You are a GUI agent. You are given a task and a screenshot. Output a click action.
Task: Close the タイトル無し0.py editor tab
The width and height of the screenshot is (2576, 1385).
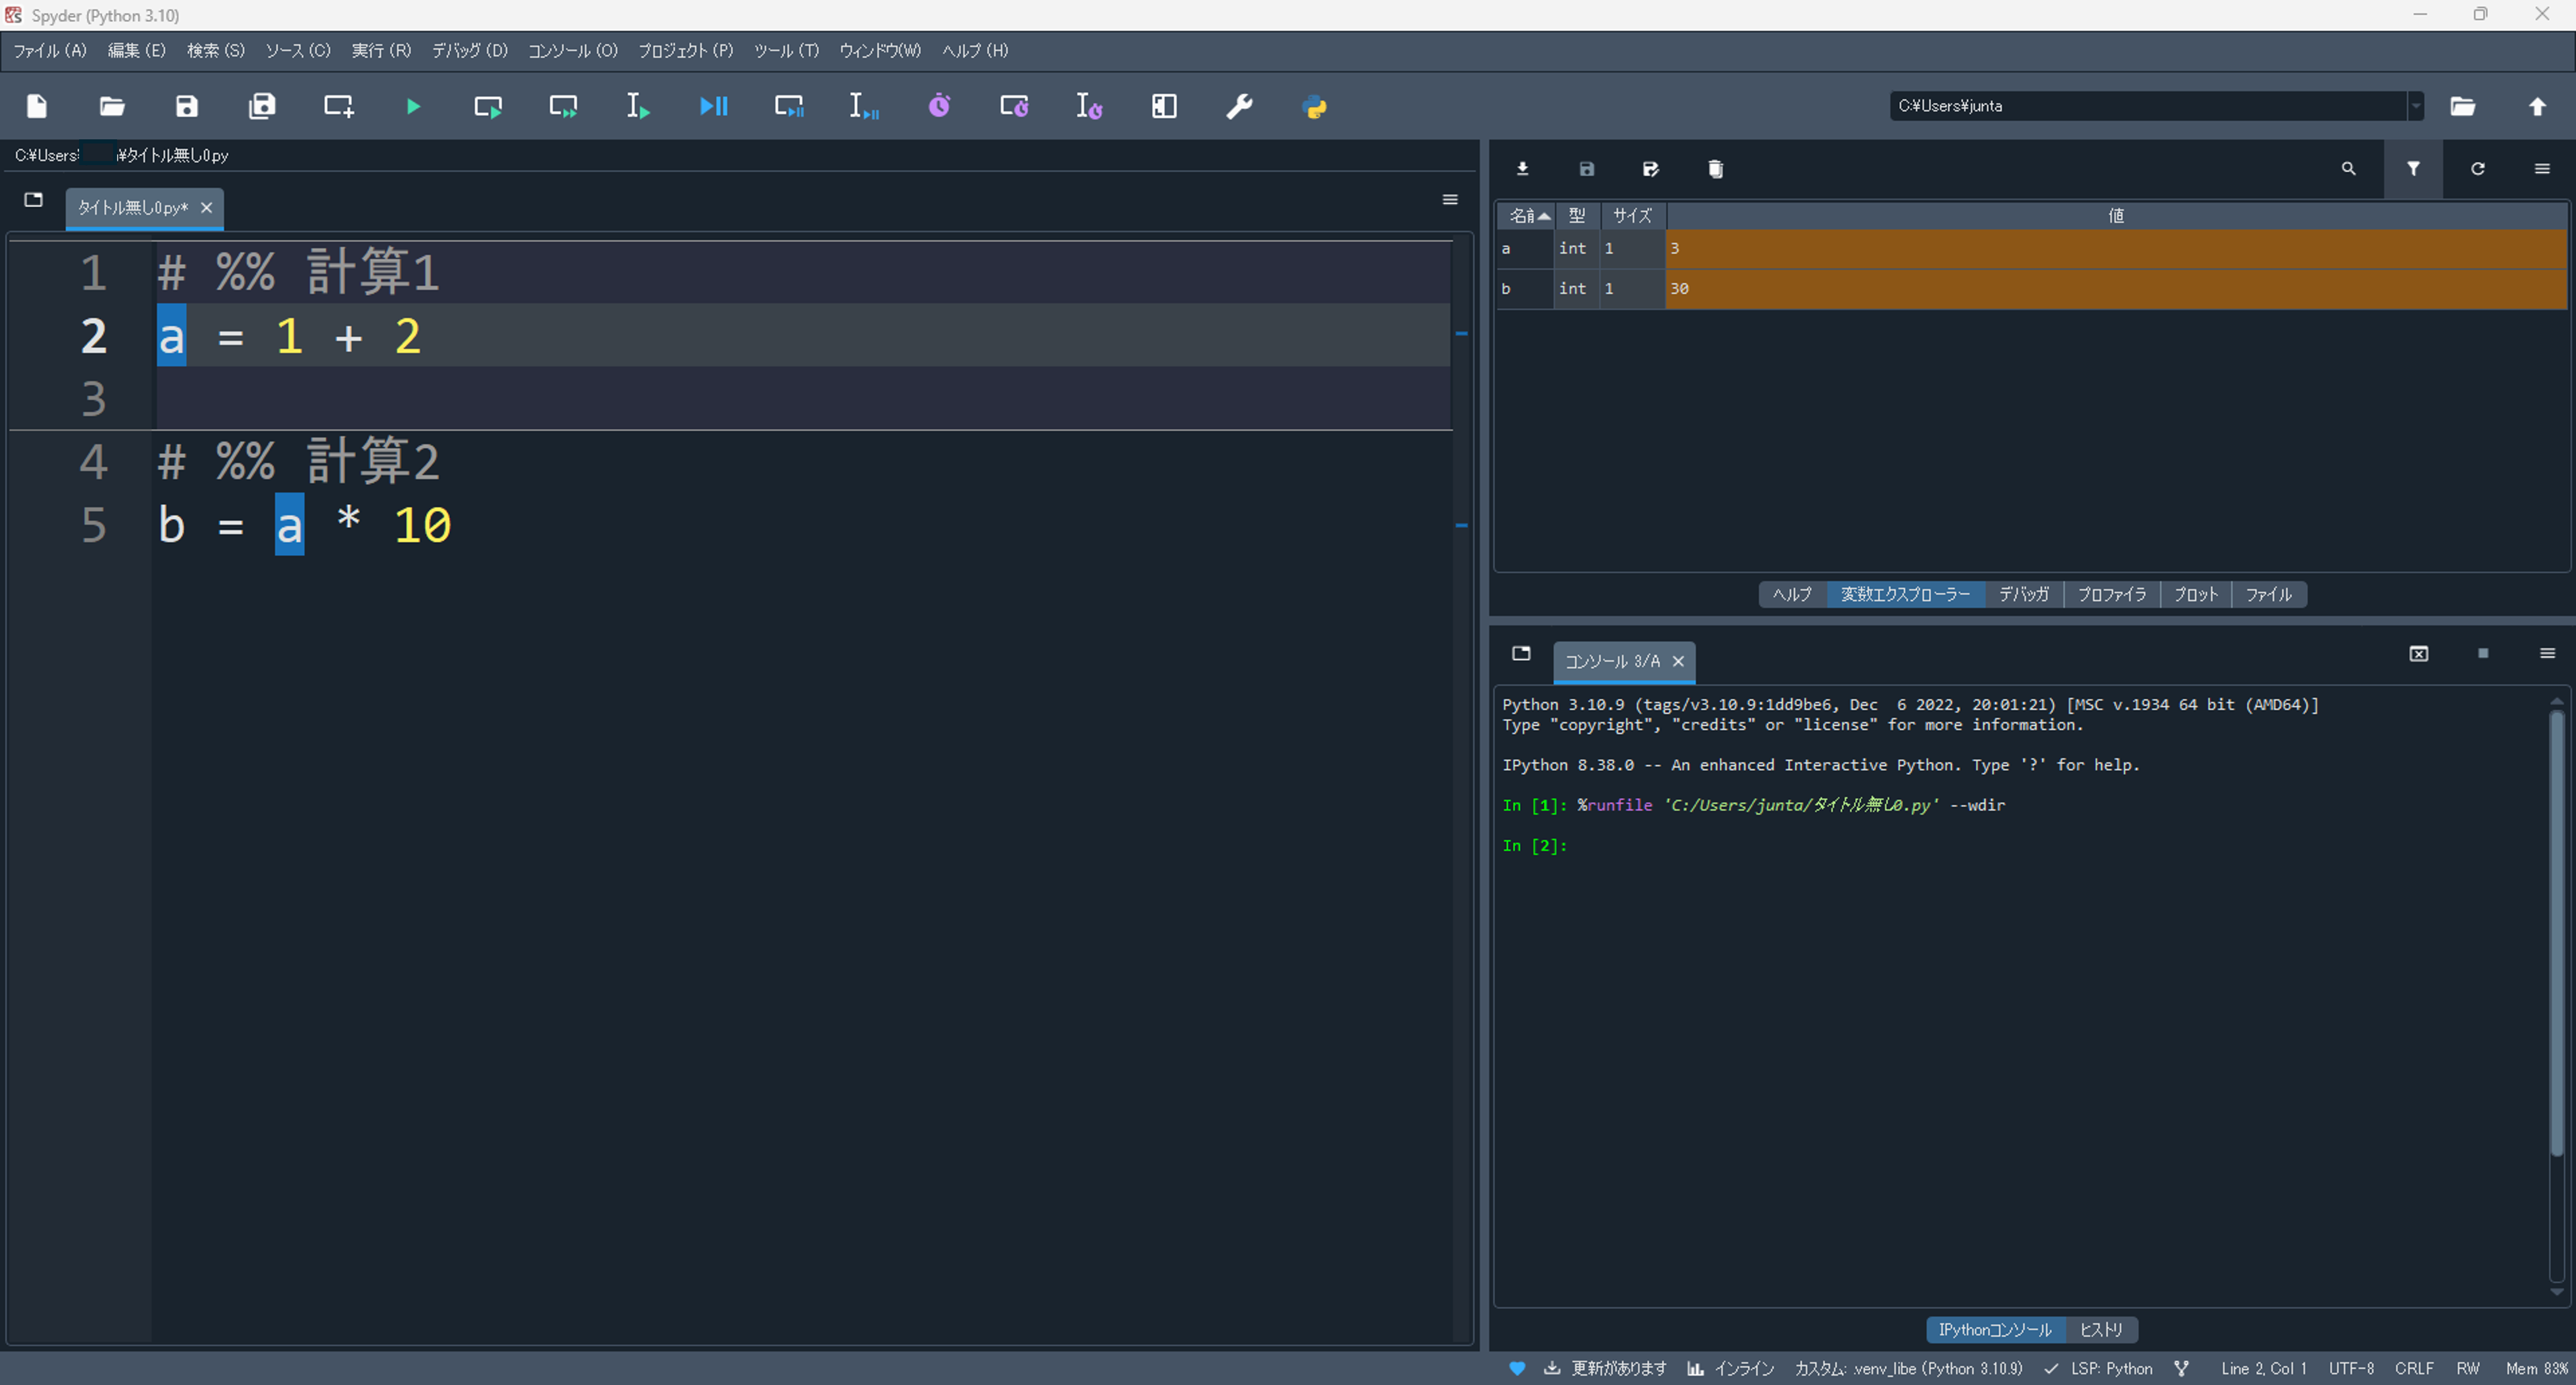point(206,208)
